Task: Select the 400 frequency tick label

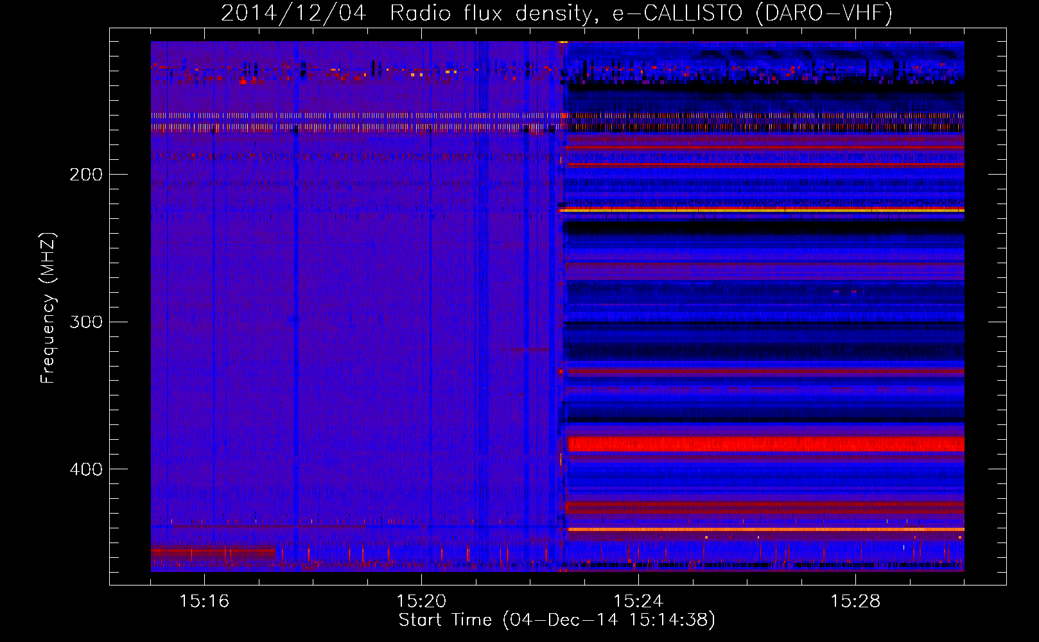Action: coord(86,469)
